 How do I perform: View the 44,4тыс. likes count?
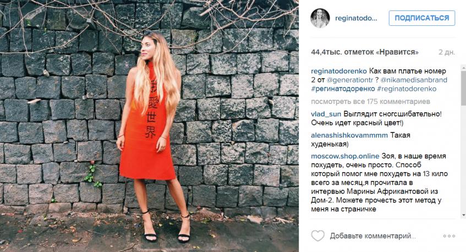pos(365,52)
